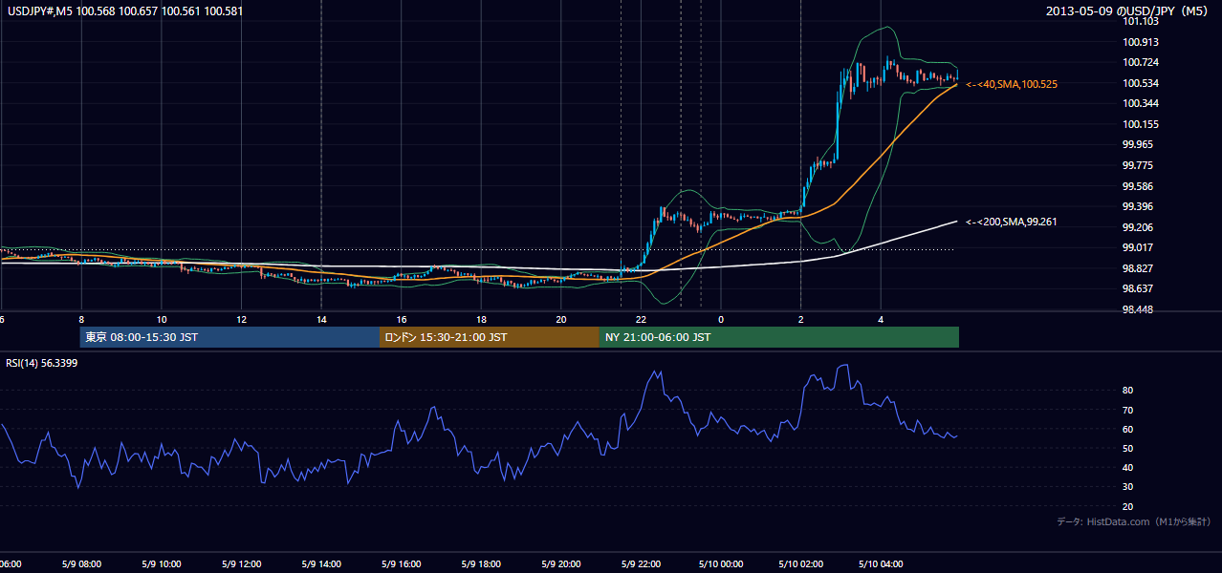Image resolution: width=1222 pixels, height=573 pixels.
Task: Click the NY 21:00-06:00 JST session bar
Action: tap(779, 337)
